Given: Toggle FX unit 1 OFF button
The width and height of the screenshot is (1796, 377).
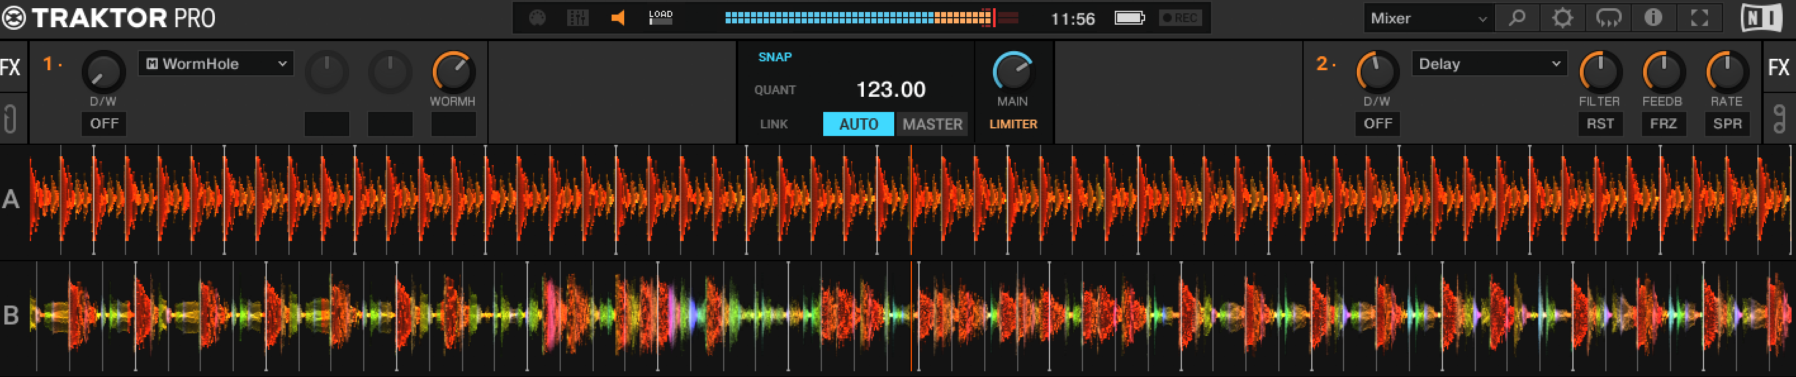Looking at the screenshot, I should [104, 124].
